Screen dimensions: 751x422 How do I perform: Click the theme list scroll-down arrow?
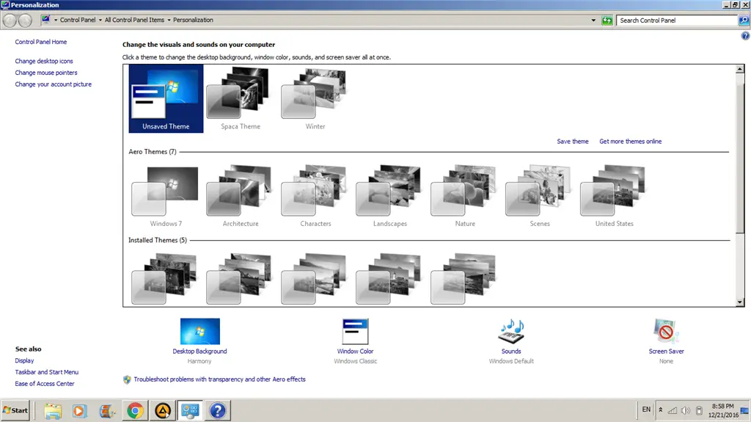point(740,302)
